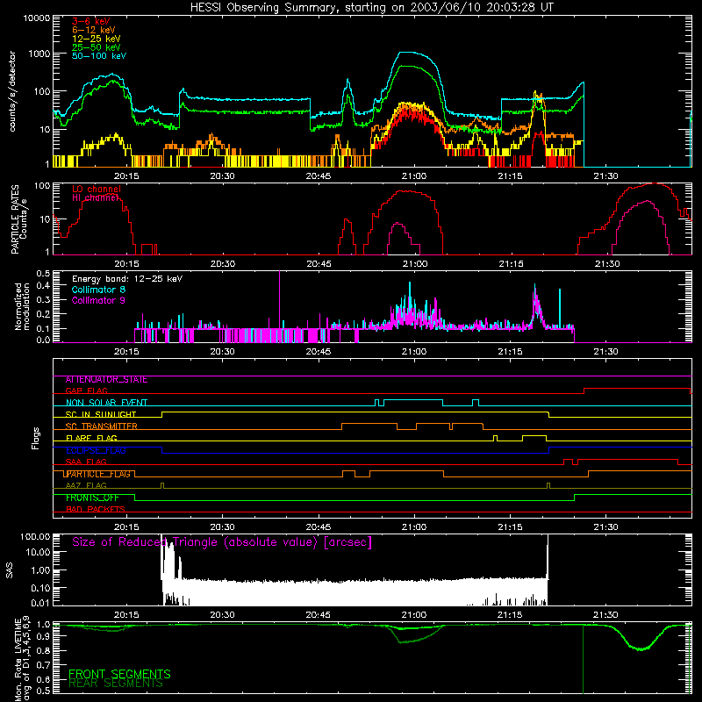The image size is (702, 702).
Task: Click the 0.5 label on the modulation axis
Action: click(43, 273)
